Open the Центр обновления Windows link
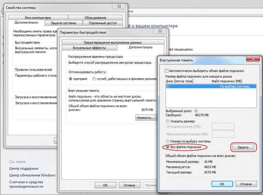 (32, 175)
